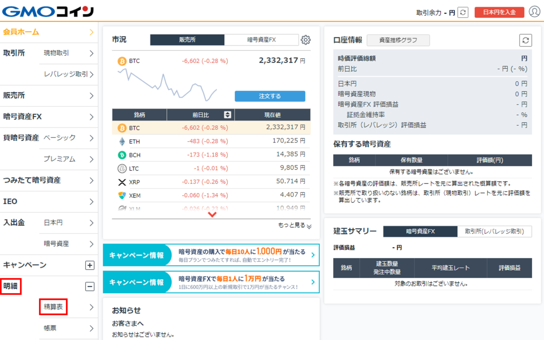
Task: Select the XEM coin icon
Action: point(122,196)
